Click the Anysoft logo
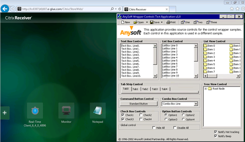Screen dimensions: 245x142 tap(131, 31)
